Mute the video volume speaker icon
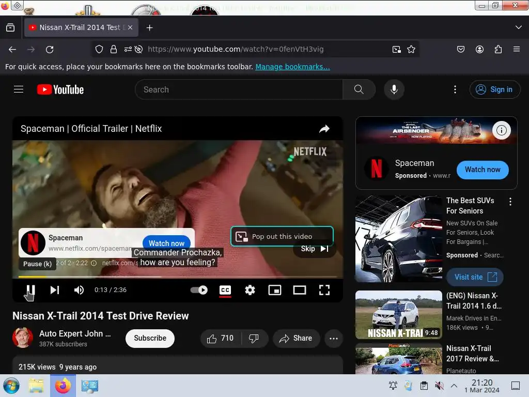 click(79, 290)
